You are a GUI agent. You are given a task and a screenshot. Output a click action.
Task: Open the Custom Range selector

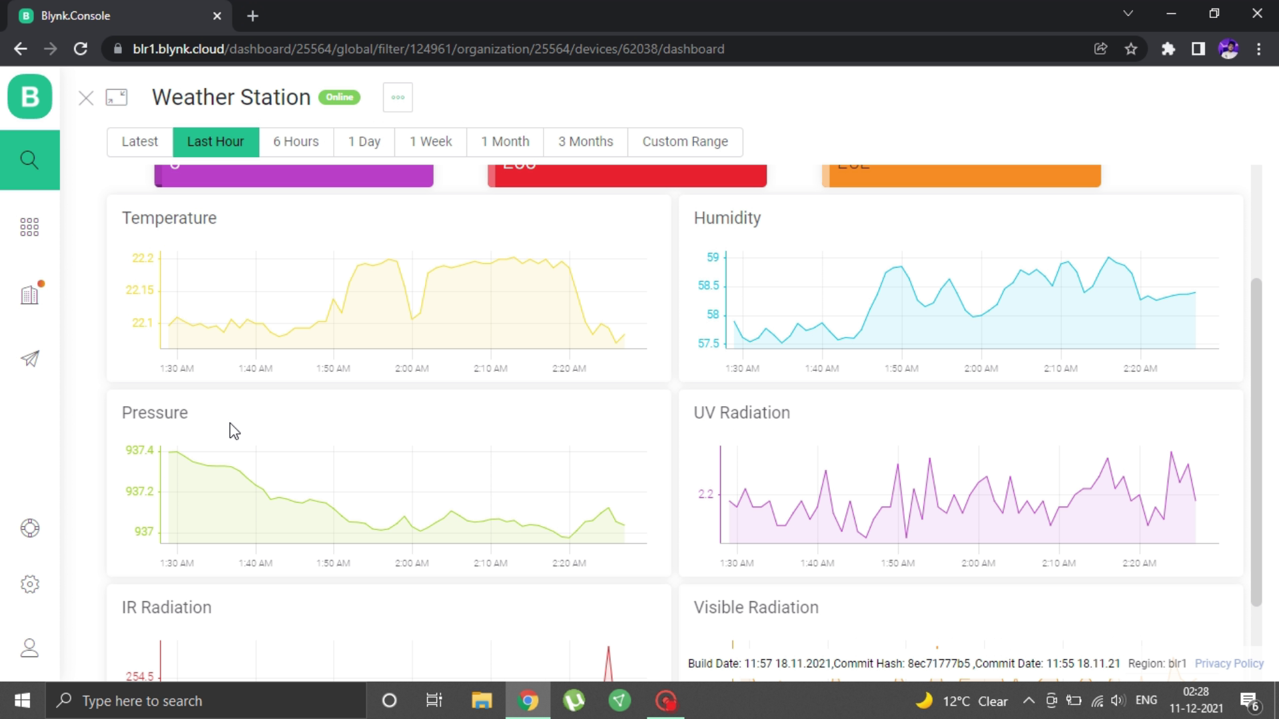pos(685,142)
